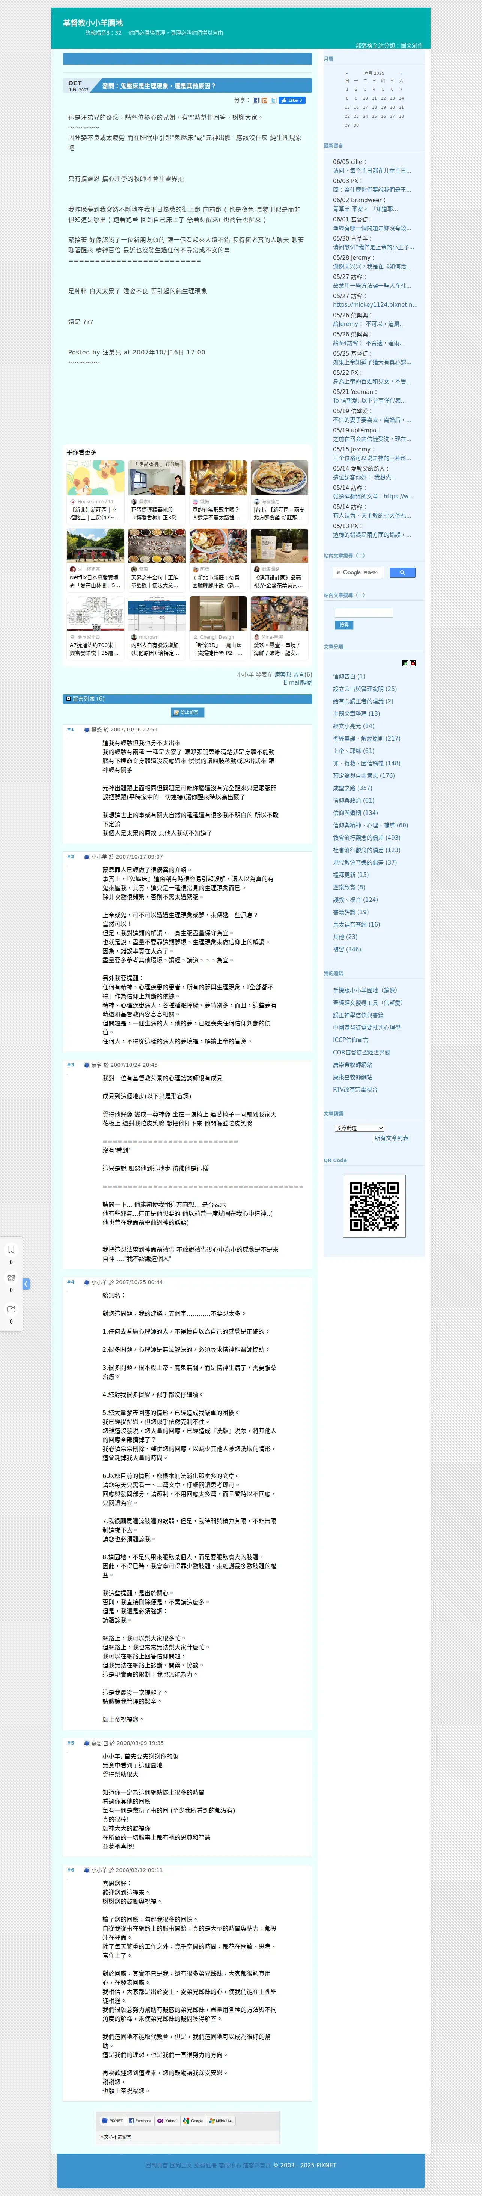The width and height of the screenshot is (482, 2196).
Task: Open comment permalink #1
Action: point(71,730)
